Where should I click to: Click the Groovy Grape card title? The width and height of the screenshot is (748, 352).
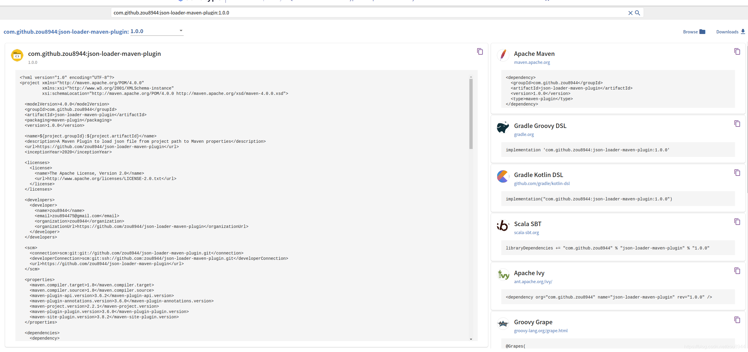coord(533,322)
